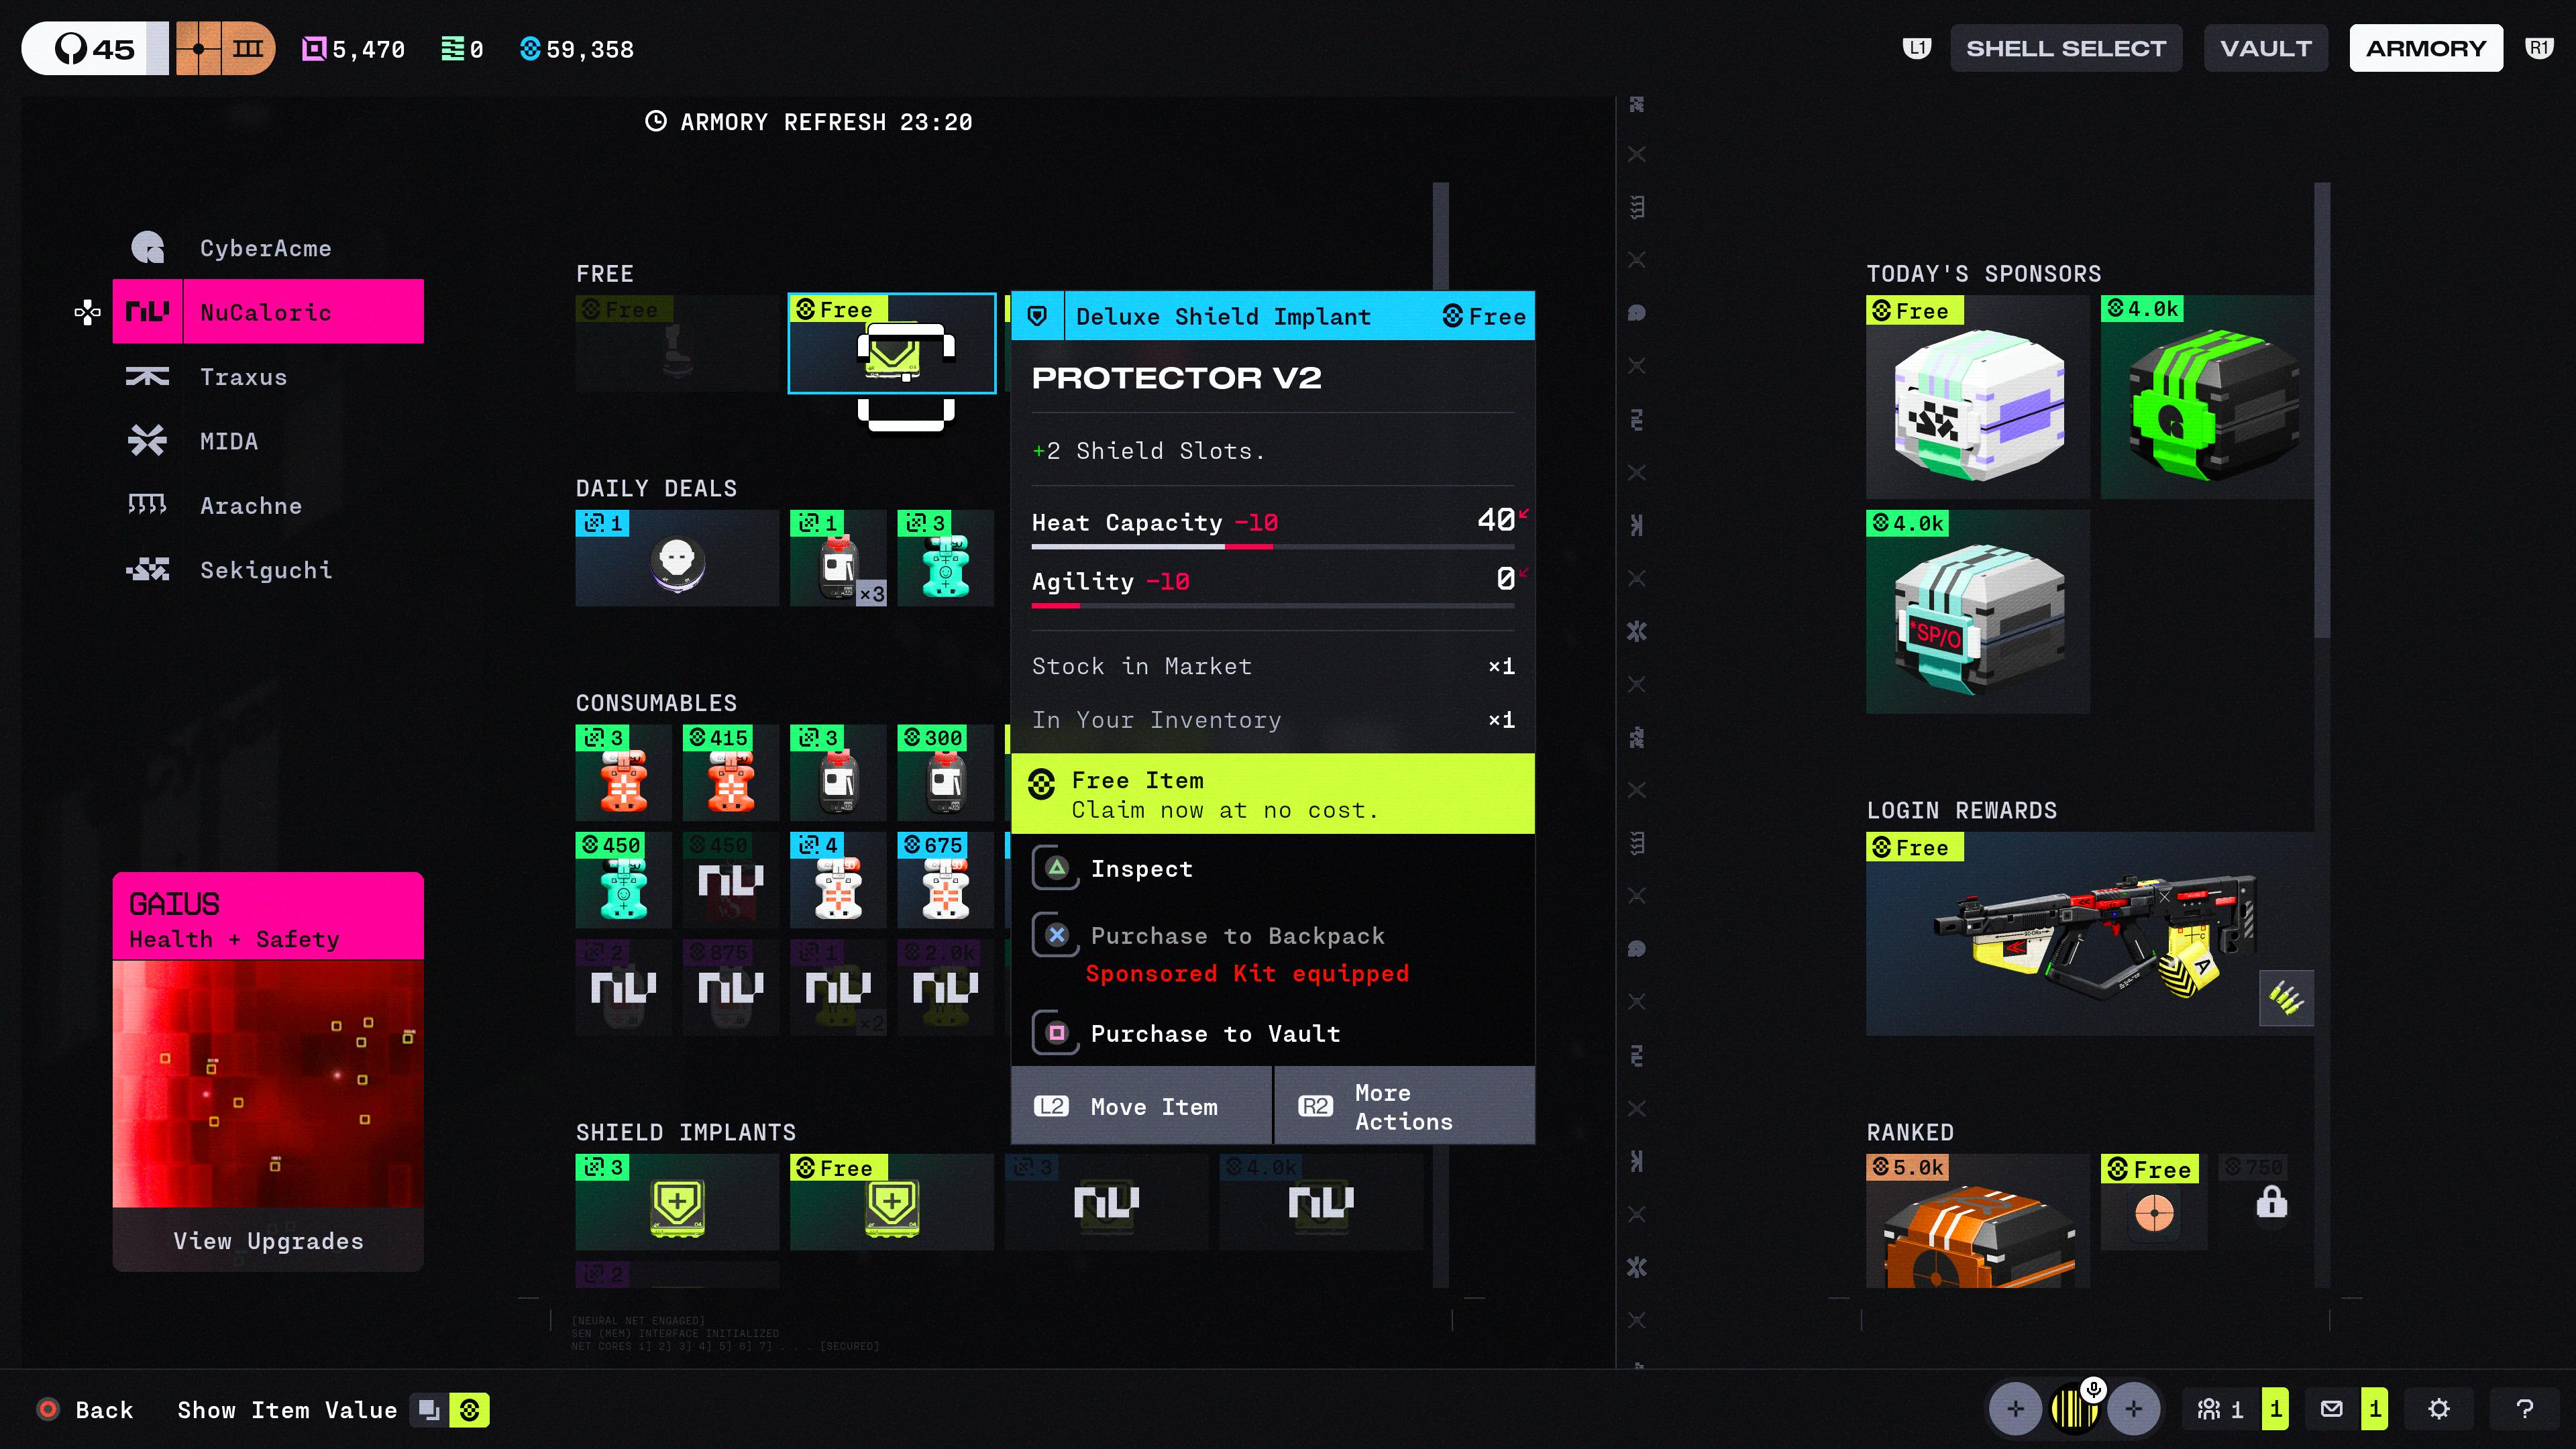The image size is (2576, 1449).
Task: Open the green 4.0k sponsor crate
Action: (2207, 397)
